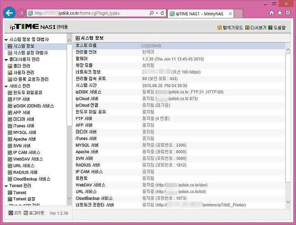This screenshot has width=296, height=225.
Task: Click the 시스템 시간 value 2015.06.28
Action: click(x=164, y=86)
